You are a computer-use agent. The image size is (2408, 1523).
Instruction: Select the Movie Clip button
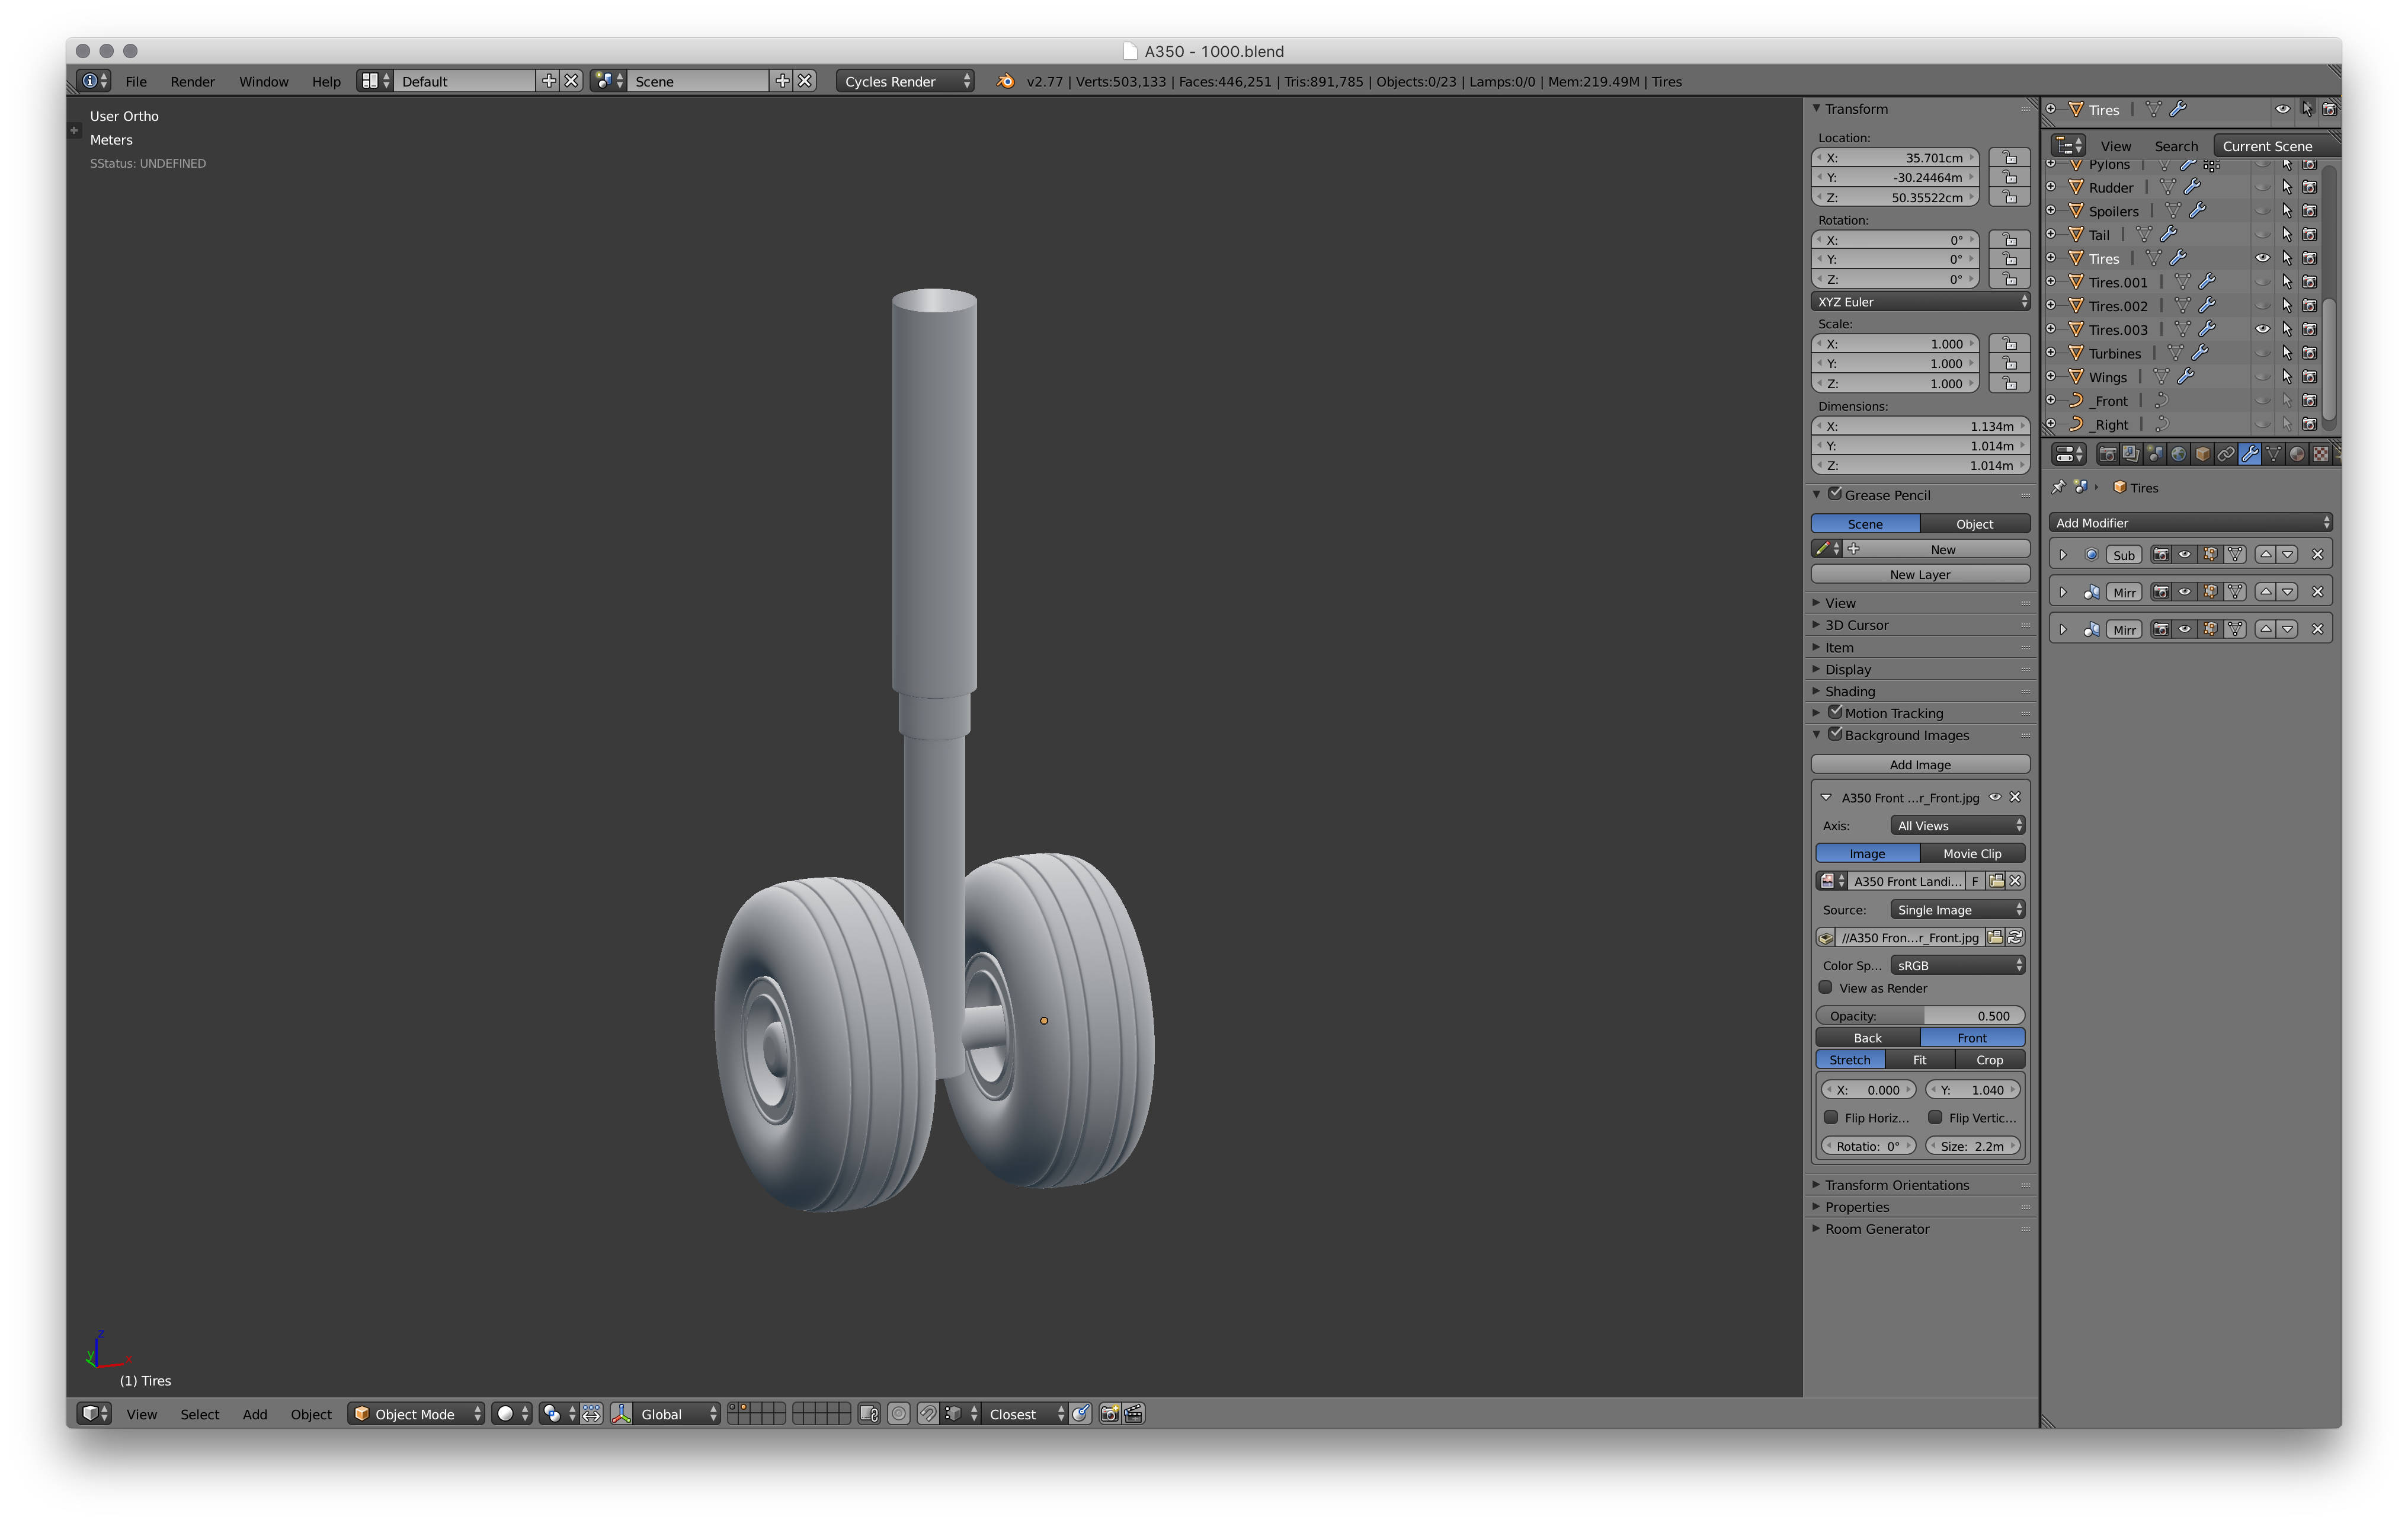(1972, 854)
